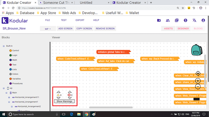
Task: Open the backpack icon in the viewer
Action: 197,50
